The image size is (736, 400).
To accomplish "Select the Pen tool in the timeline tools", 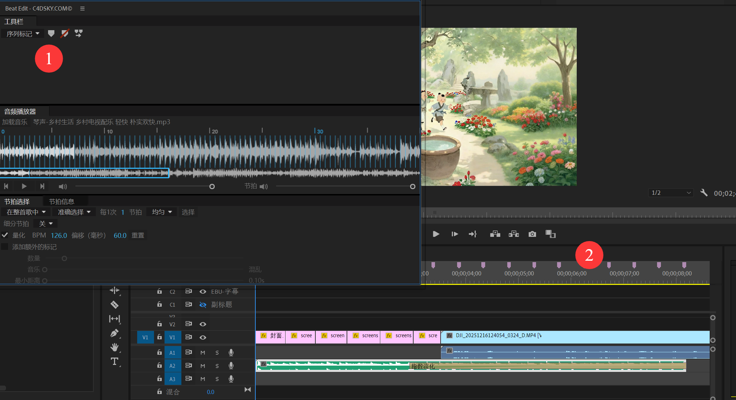I will (x=114, y=333).
